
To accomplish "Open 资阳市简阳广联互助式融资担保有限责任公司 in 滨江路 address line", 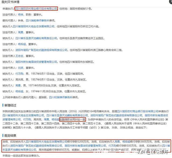I will pyautogui.click(x=41, y=50).
